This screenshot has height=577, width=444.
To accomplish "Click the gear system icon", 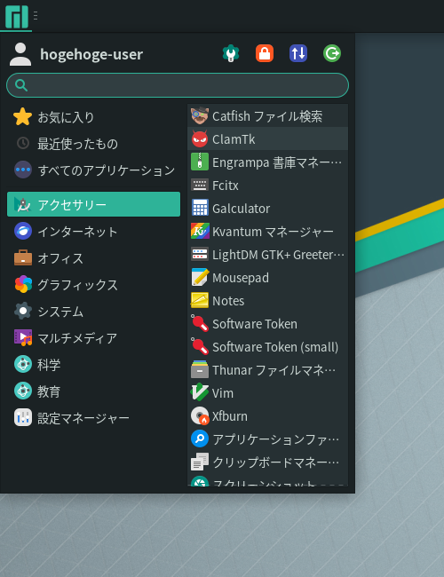I will pos(23,311).
